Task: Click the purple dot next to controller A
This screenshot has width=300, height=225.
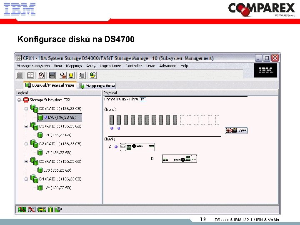Action: (x=116, y=147)
